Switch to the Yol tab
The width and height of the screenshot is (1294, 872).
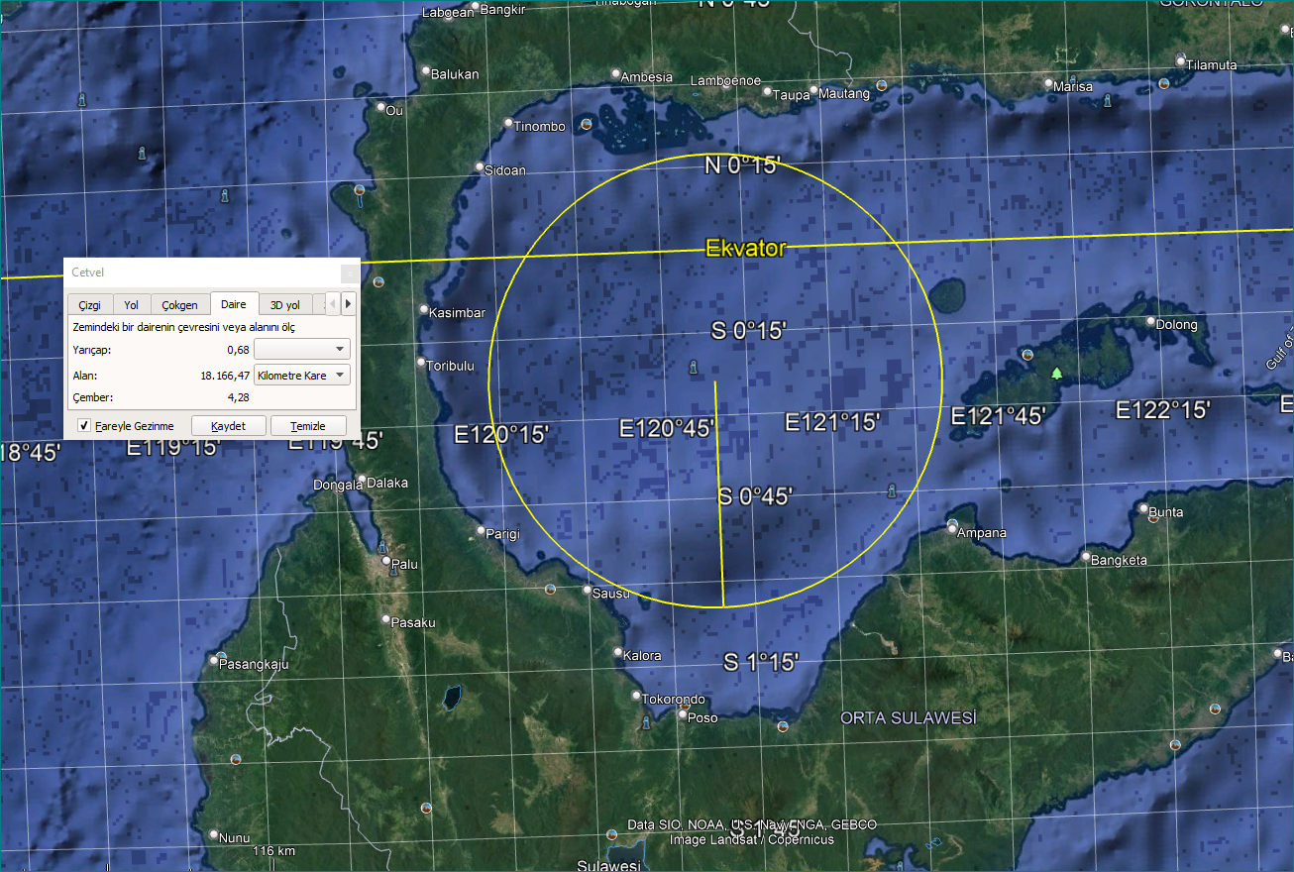[x=131, y=305]
